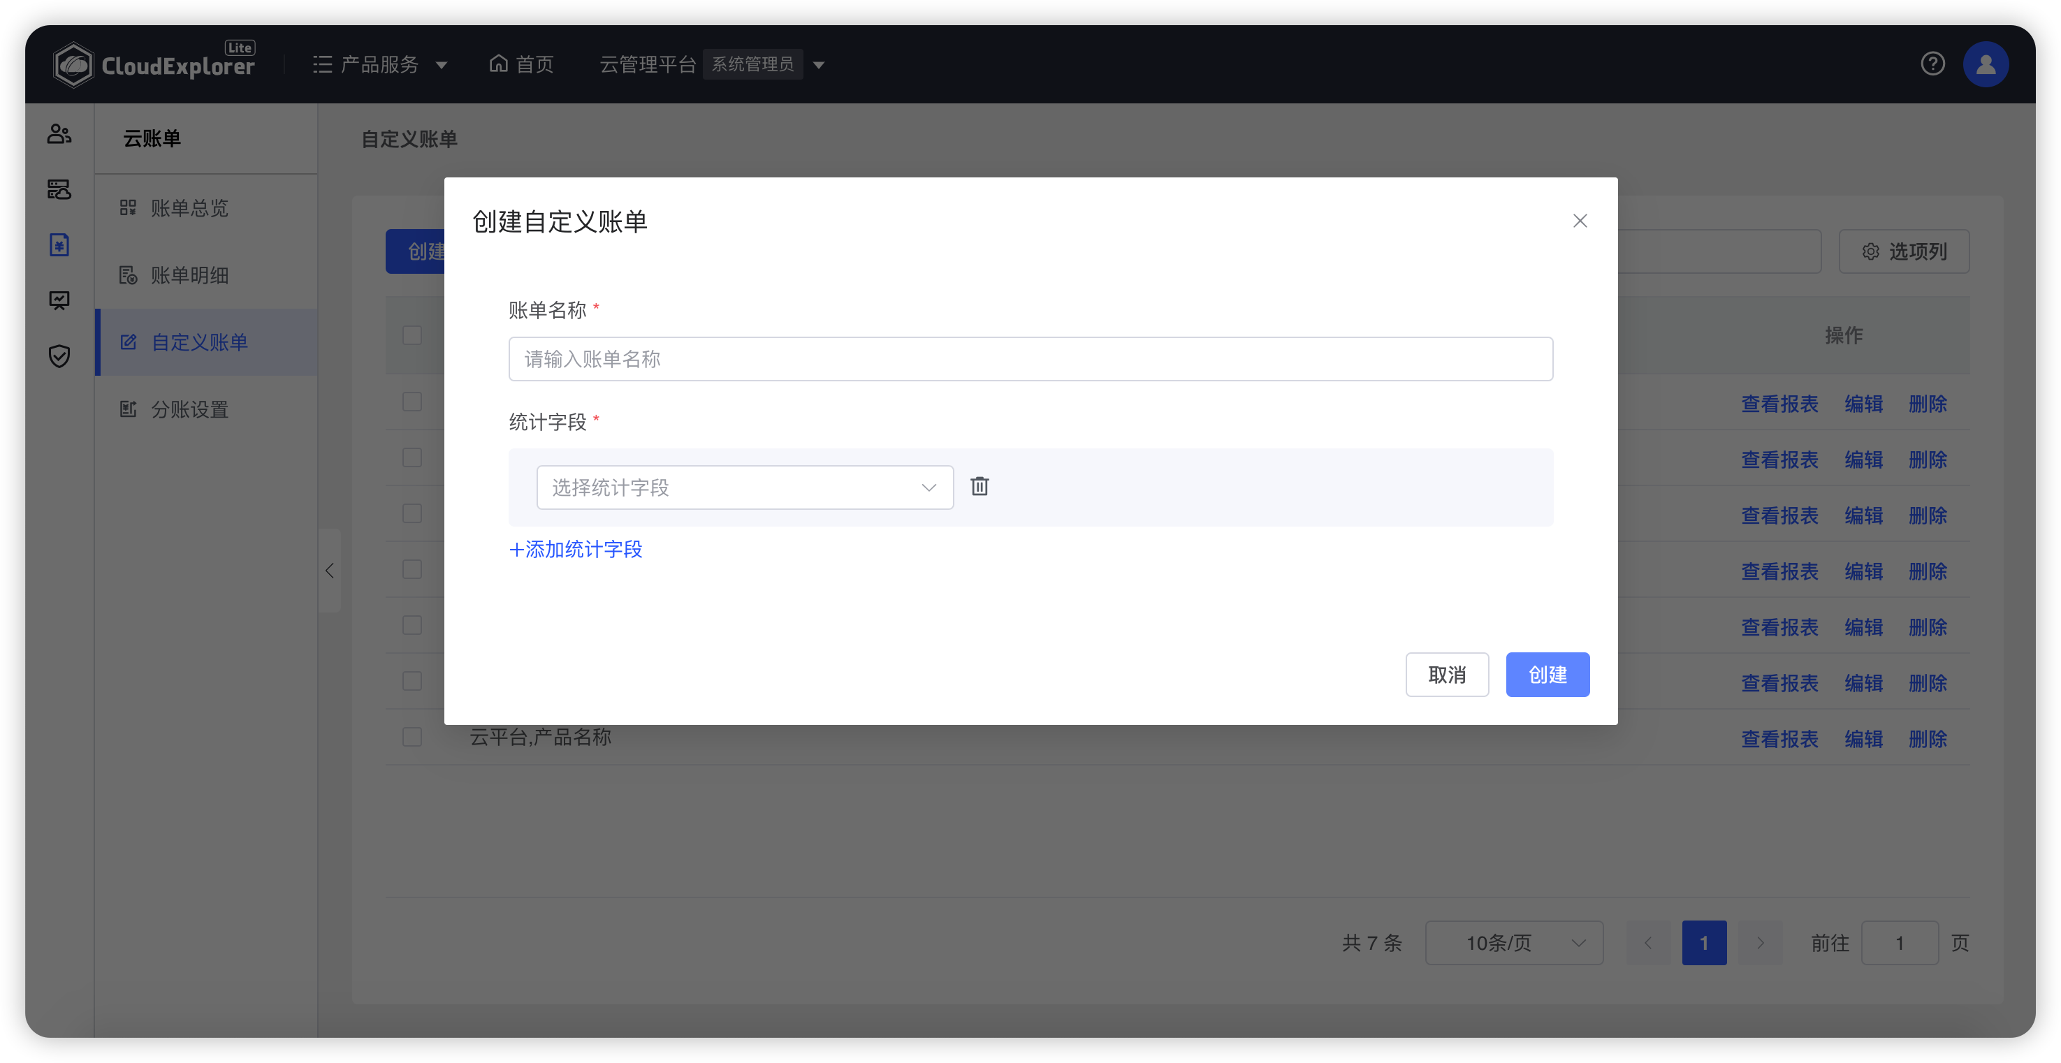Click the 创建 button to create bill
This screenshot has width=2061, height=1063.
pyautogui.click(x=1547, y=674)
